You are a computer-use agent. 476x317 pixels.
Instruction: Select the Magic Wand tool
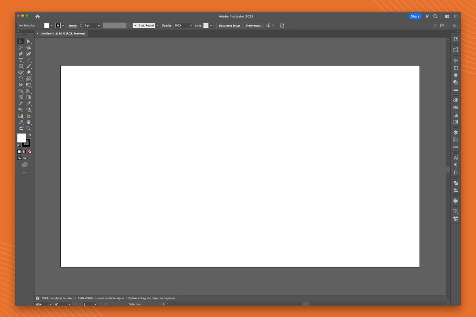coord(21,48)
